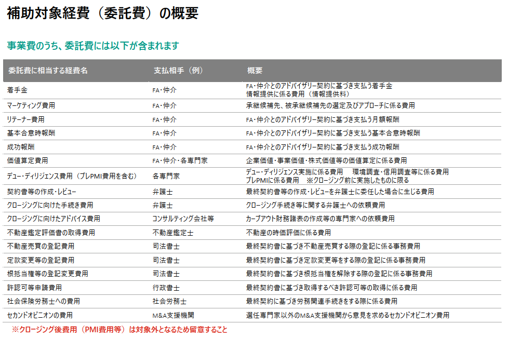Image resolution: width=509 pixels, height=338 pixels.
Task: Click 情報提供に係る費用（情報提供料） description line
Action: click(x=298, y=94)
